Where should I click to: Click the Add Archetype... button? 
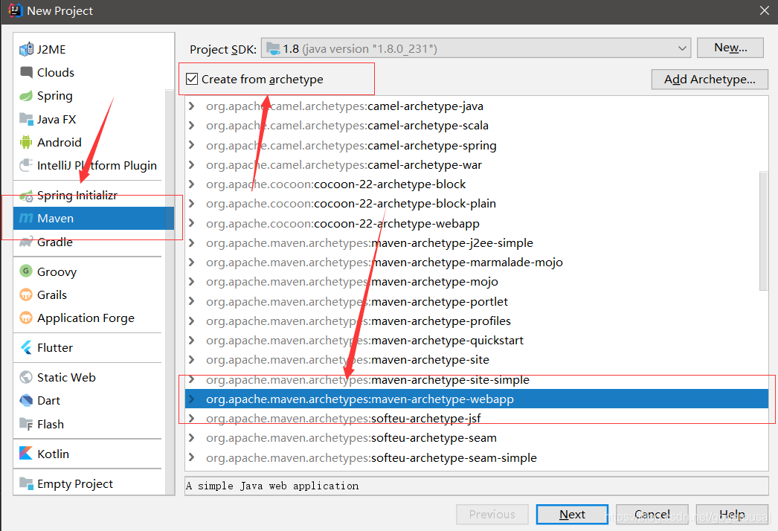[710, 80]
